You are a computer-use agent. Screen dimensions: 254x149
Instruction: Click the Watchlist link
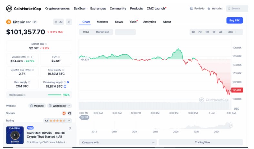217,9
